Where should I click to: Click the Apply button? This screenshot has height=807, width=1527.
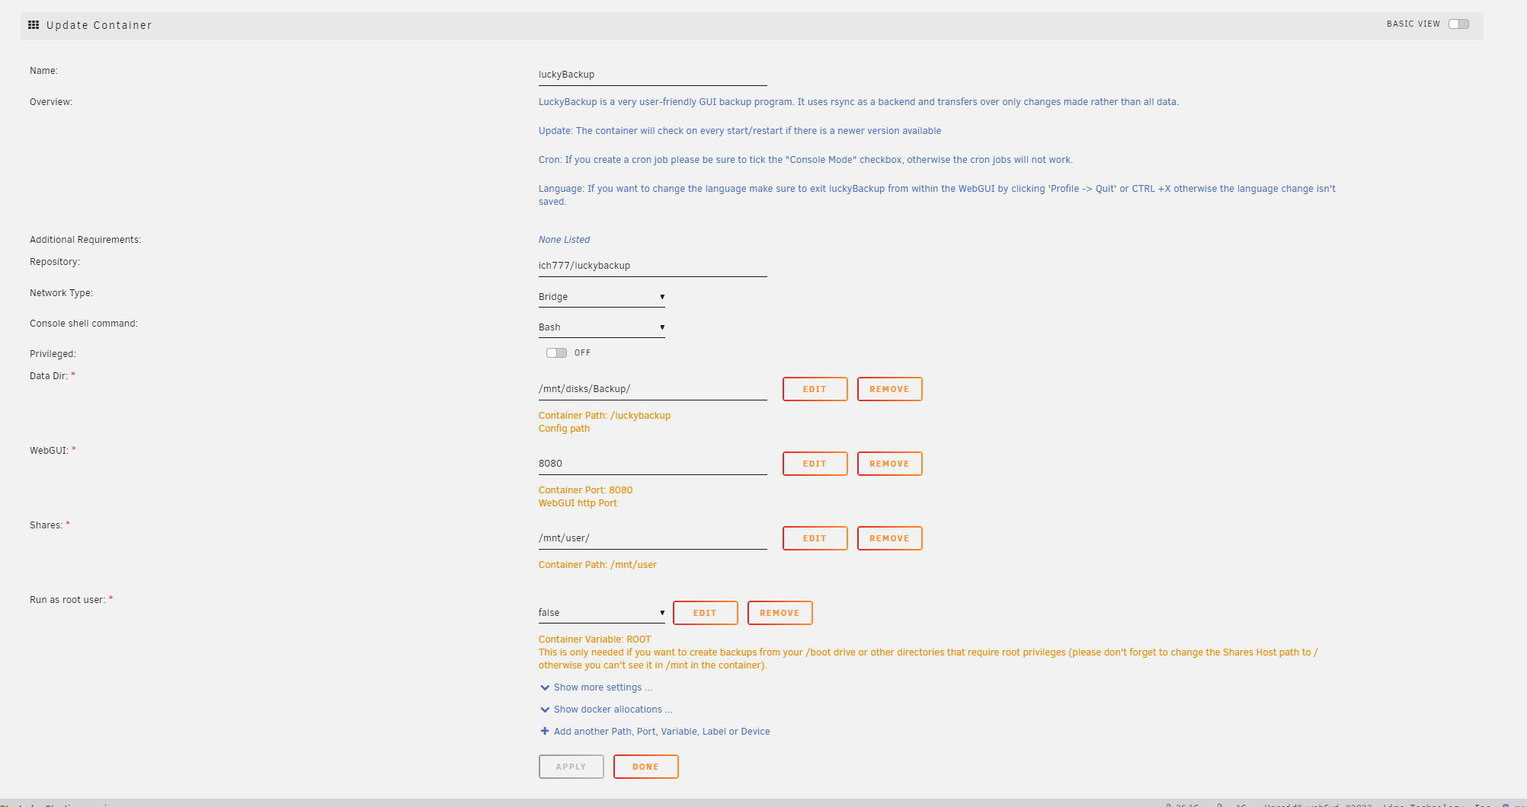coord(571,767)
